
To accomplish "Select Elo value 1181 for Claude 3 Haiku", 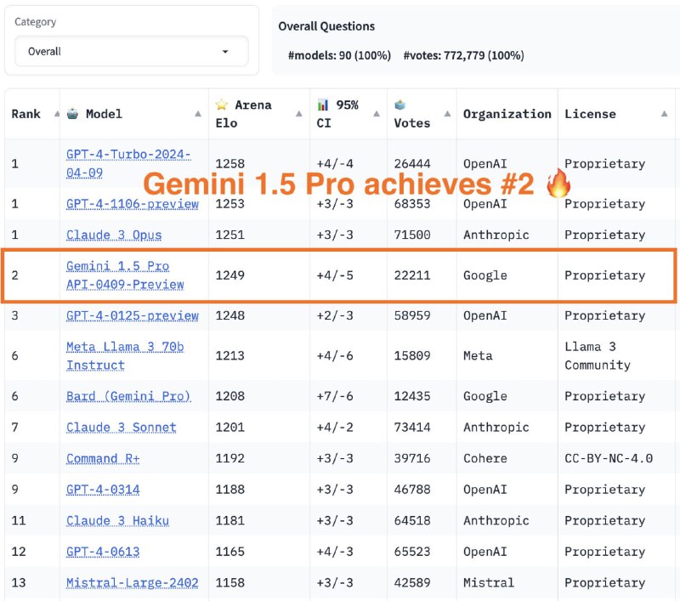I will coord(229,521).
